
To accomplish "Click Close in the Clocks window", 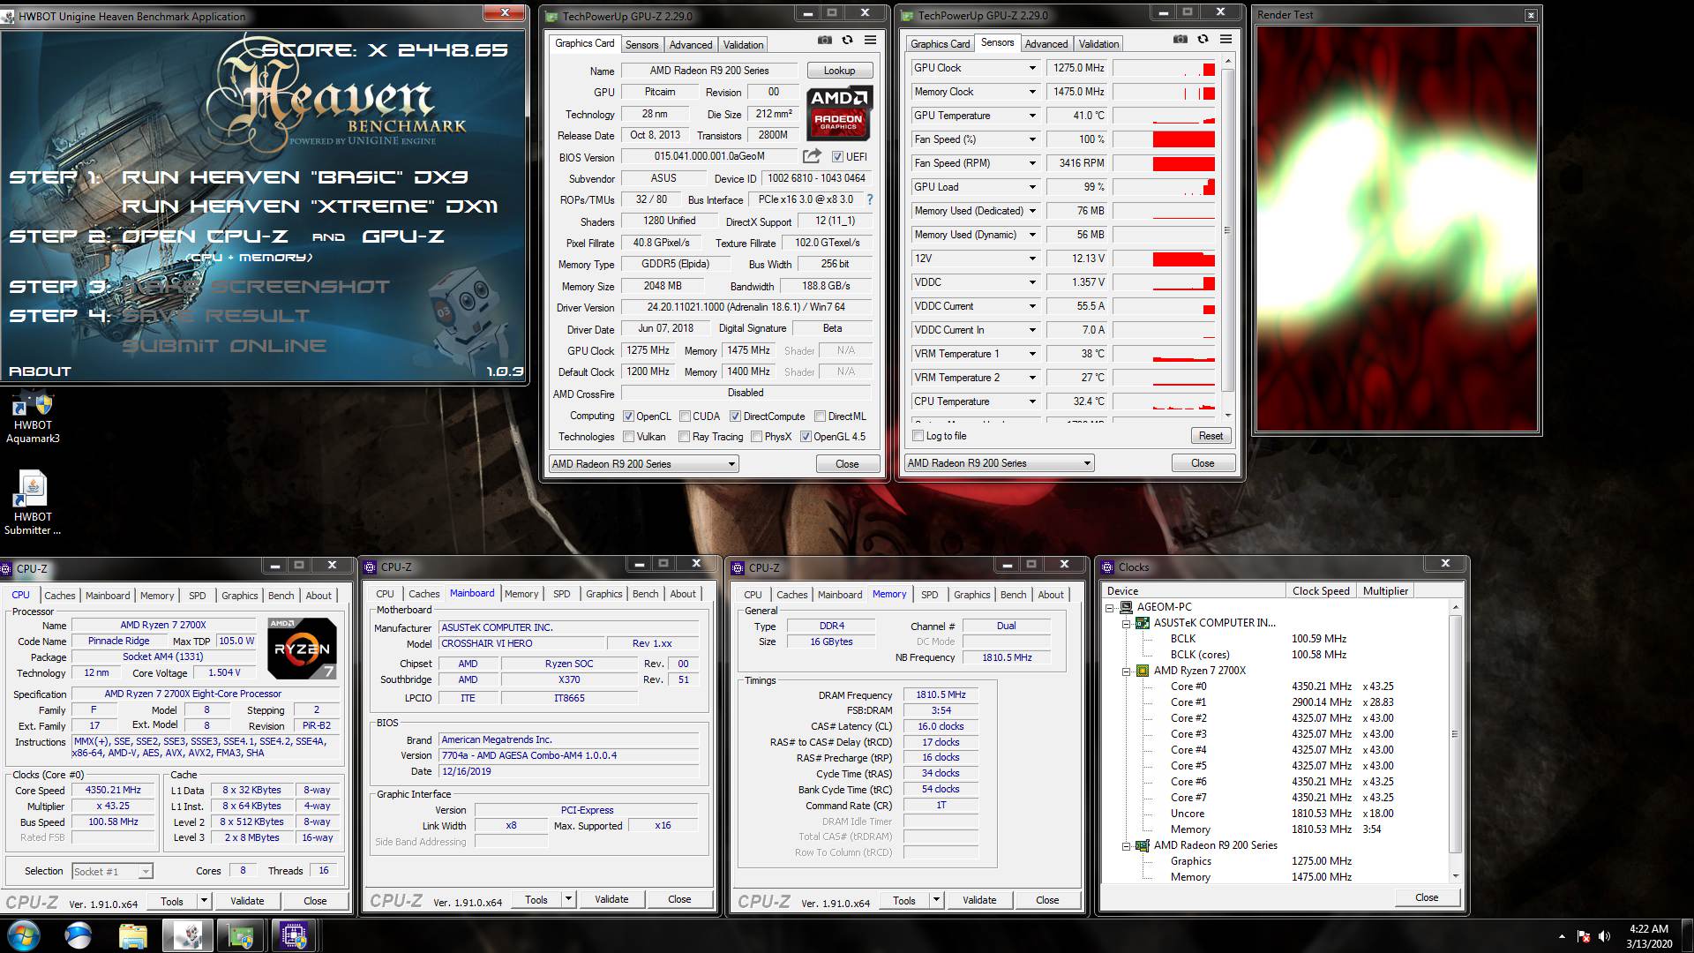I will 1427,897.
